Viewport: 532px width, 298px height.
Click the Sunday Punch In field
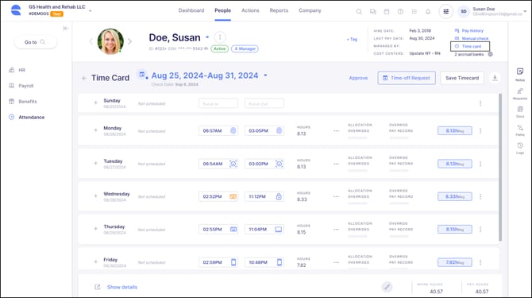(218, 103)
